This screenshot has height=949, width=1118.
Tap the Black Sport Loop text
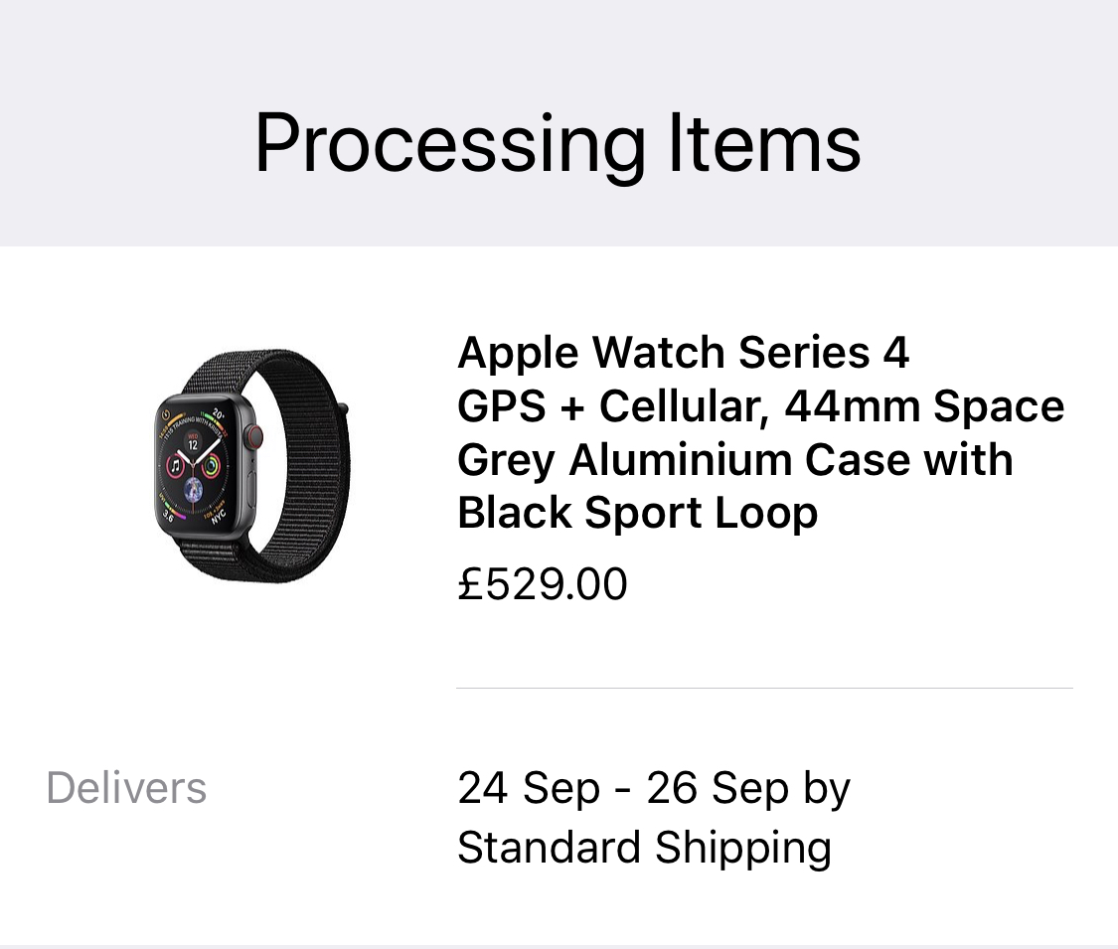click(637, 513)
